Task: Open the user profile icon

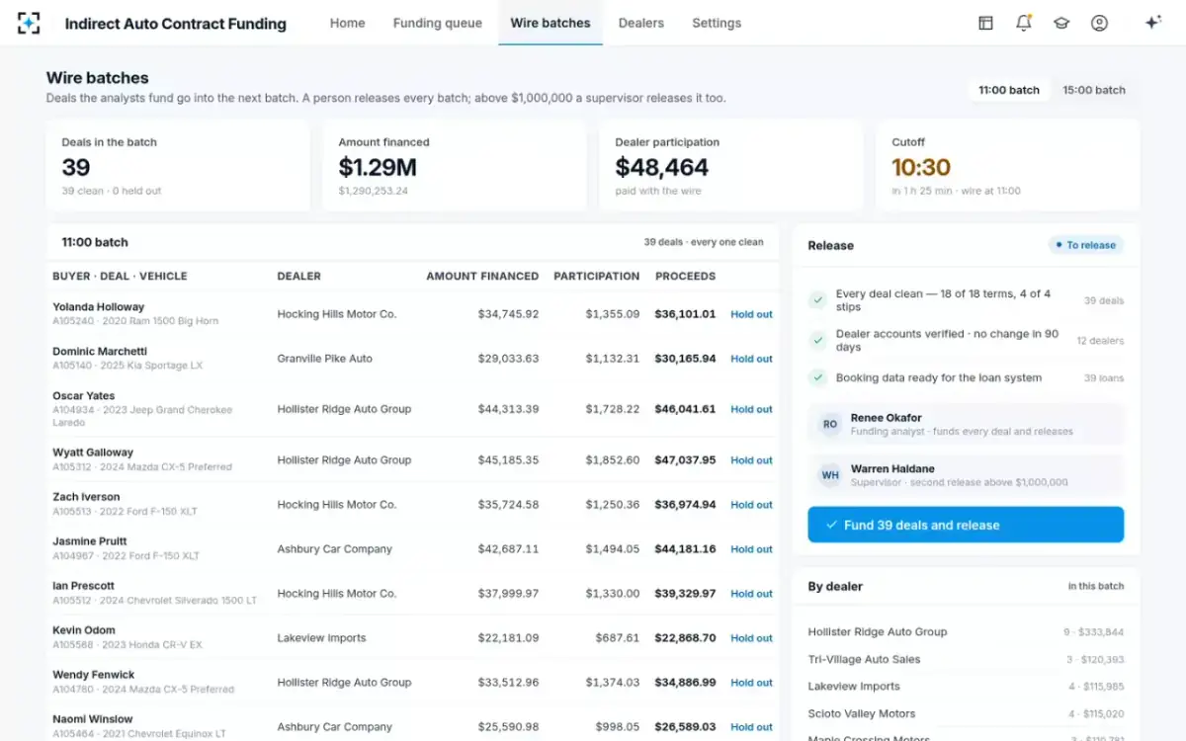Action: [1099, 23]
